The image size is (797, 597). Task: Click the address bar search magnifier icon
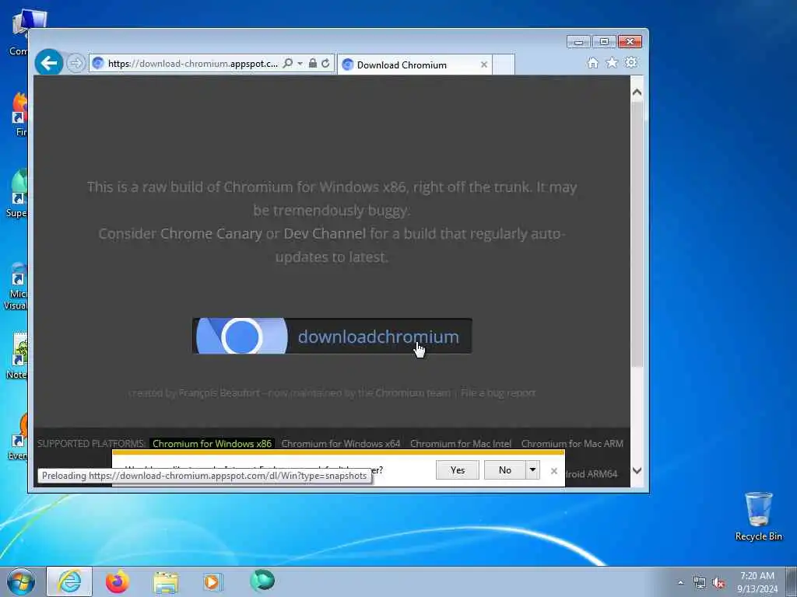pyautogui.click(x=288, y=63)
